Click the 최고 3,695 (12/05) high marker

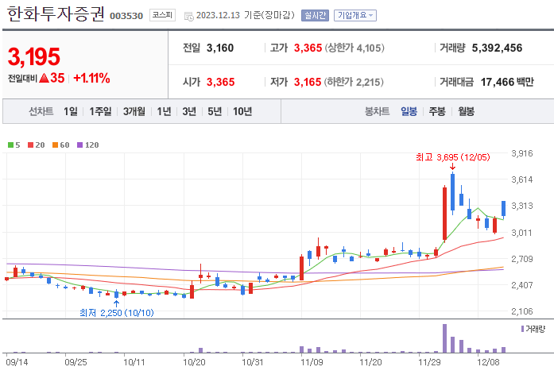pos(452,157)
